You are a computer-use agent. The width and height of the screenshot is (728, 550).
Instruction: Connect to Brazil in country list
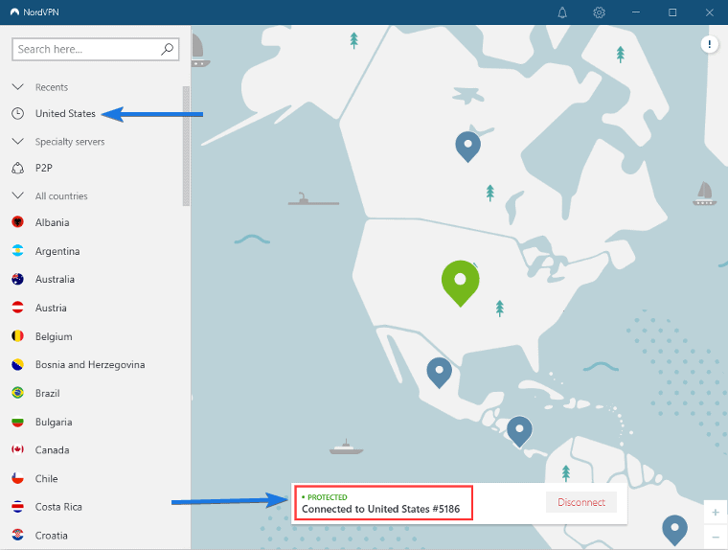(x=47, y=394)
